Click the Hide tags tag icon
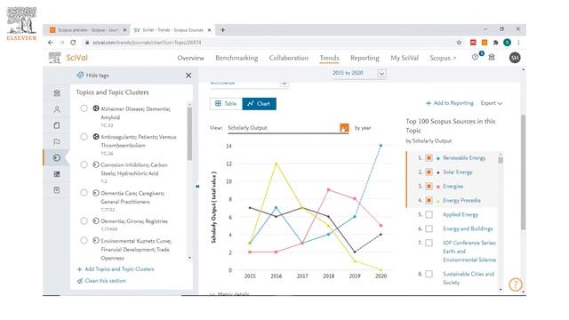The height and width of the screenshot is (320, 569). click(80, 75)
